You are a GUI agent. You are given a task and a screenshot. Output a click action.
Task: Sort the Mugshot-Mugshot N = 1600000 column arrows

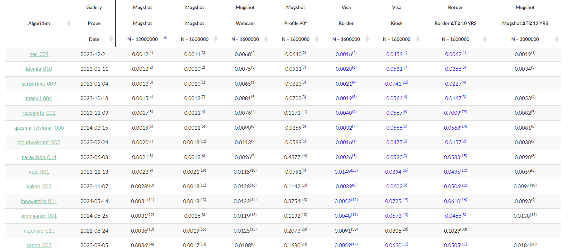pyautogui.click(x=215, y=39)
